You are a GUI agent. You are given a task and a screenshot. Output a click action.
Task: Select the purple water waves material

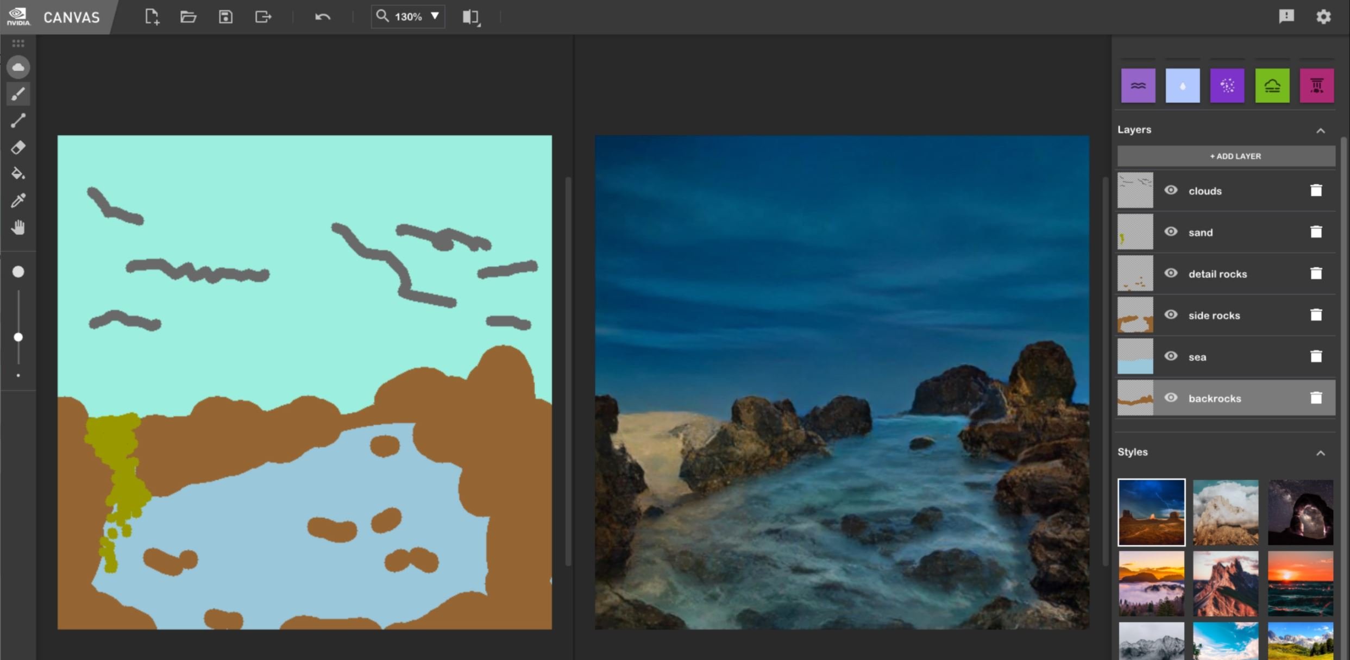point(1138,85)
